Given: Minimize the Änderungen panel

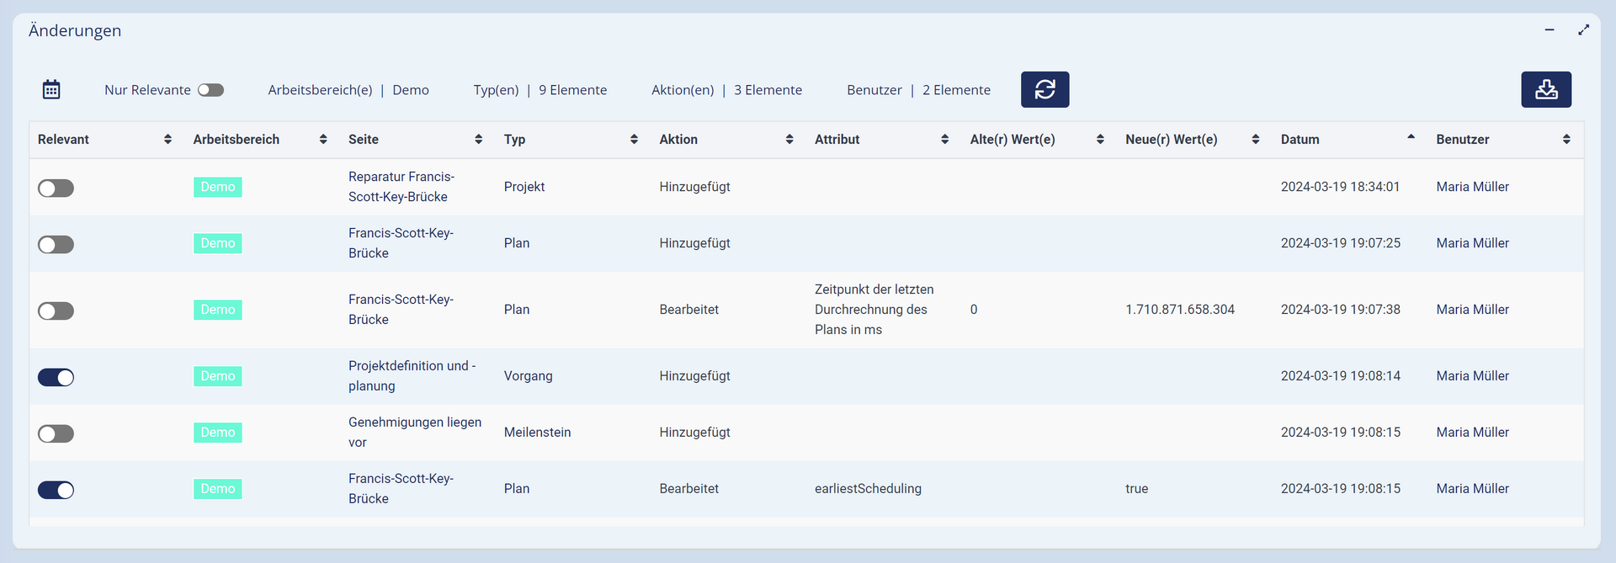Looking at the screenshot, I should 1550,30.
